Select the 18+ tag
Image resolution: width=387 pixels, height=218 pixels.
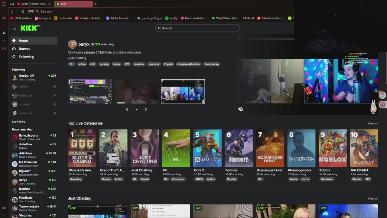[71, 64]
